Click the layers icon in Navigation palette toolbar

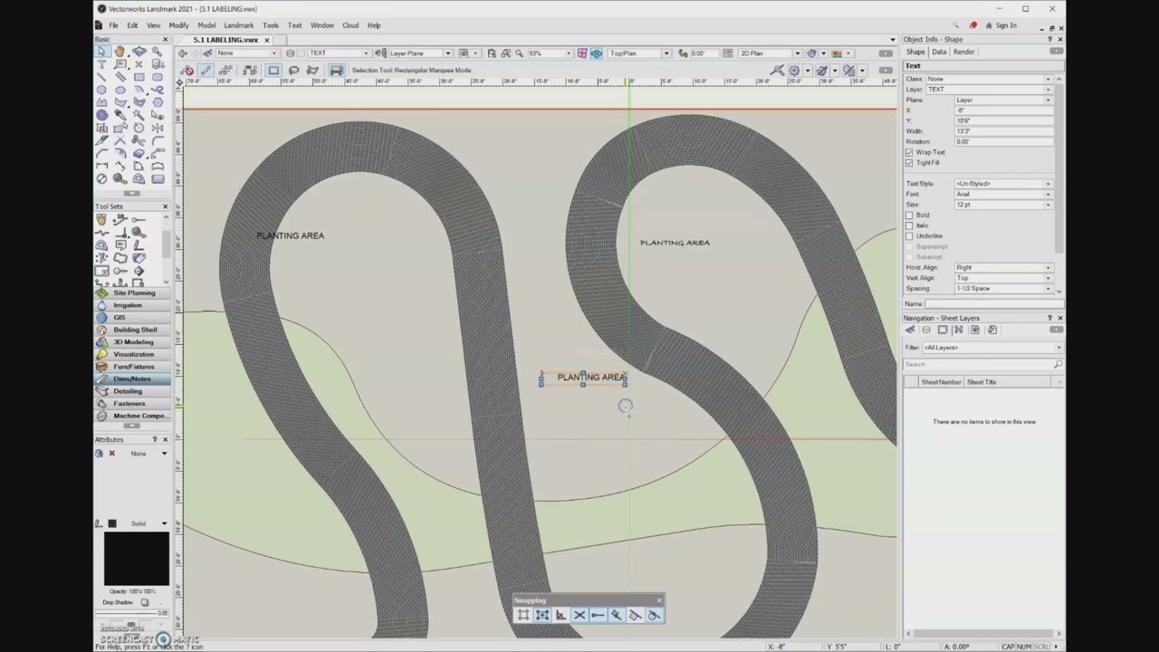tap(926, 330)
